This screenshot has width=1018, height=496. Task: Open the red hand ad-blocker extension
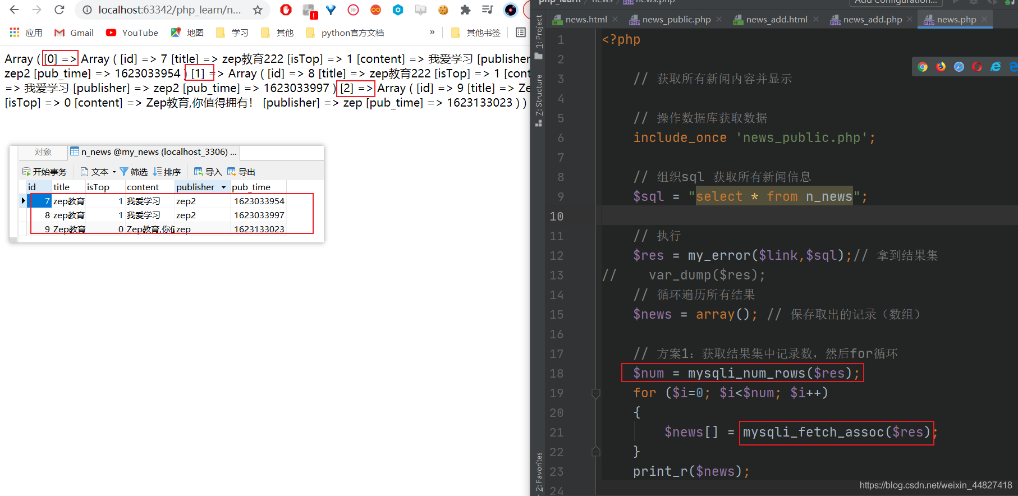click(286, 10)
